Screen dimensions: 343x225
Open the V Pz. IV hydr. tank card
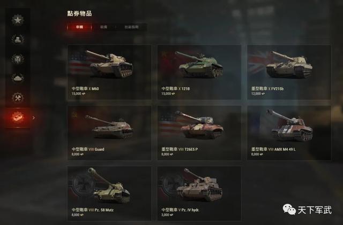coord(199,193)
